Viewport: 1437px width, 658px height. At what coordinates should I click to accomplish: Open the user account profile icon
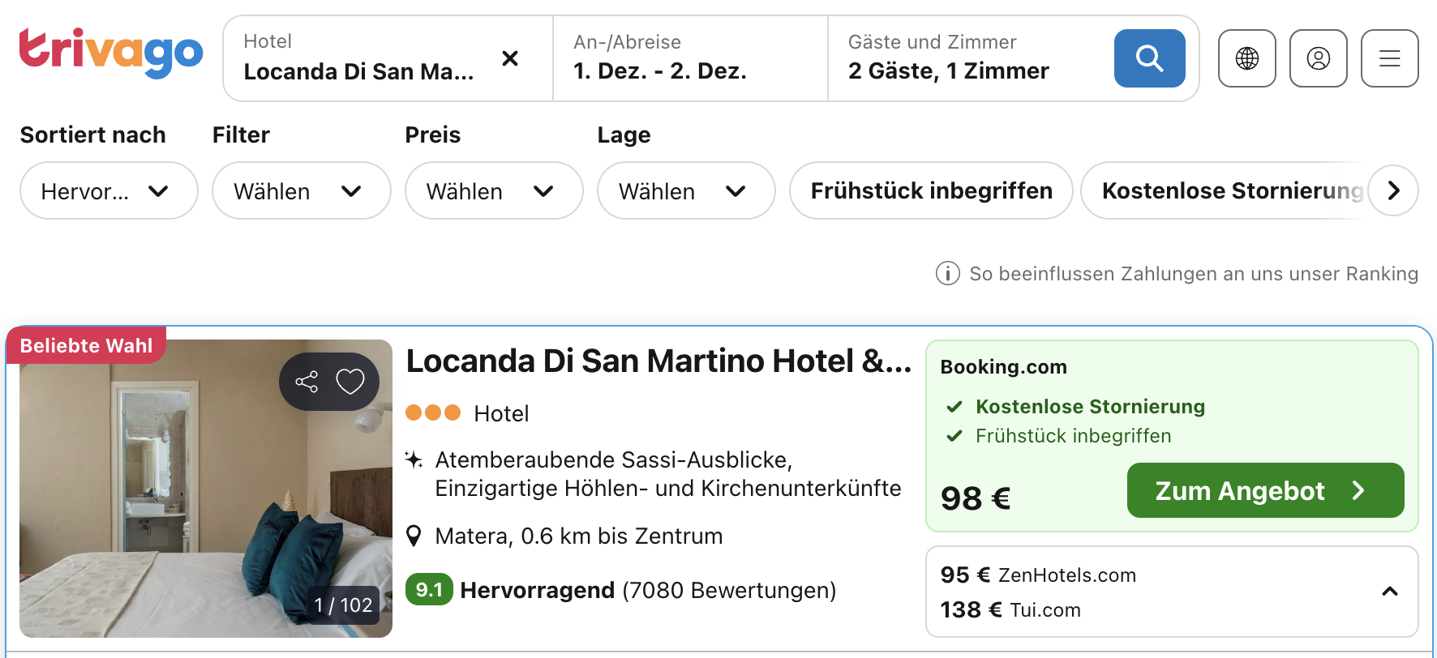pyautogui.click(x=1318, y=58)
